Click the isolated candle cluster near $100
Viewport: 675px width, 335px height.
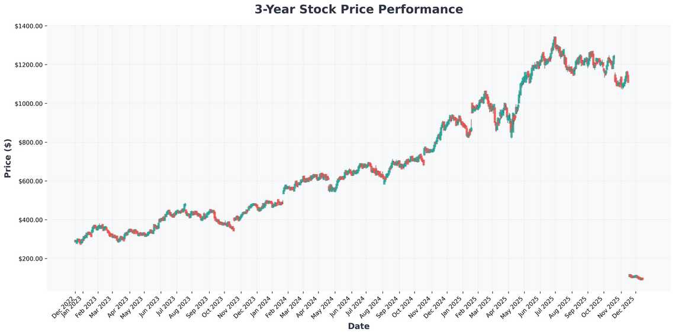click(x=635, y=277)
